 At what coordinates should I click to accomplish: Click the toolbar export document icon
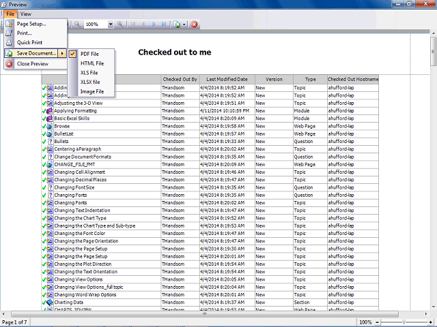pos(177,25)
